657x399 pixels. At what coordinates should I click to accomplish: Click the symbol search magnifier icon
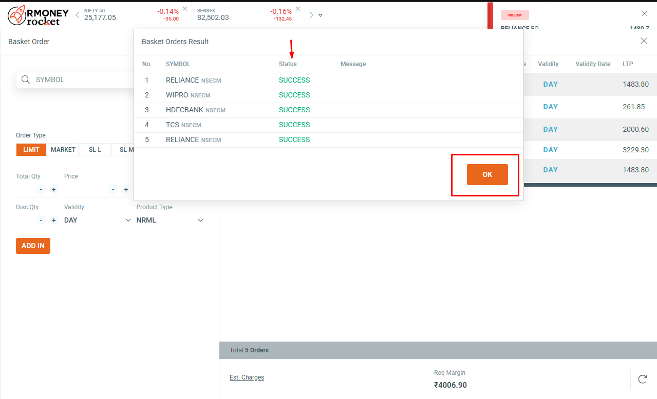(26, 79)
